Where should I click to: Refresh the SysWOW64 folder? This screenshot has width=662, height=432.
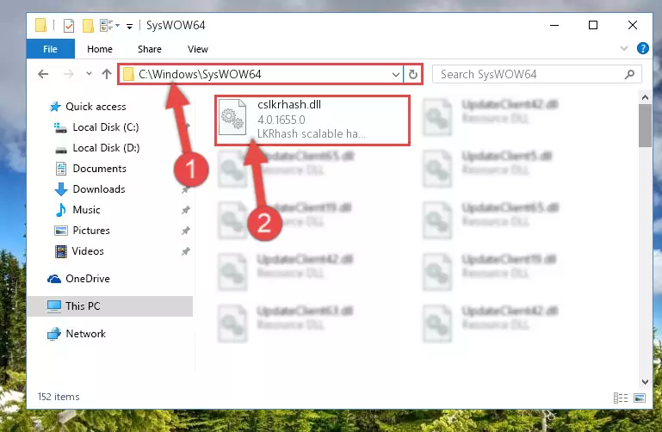pyautogui.click(x=413, y=75)
